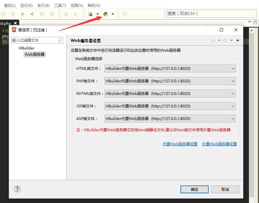Click the page-with-up-arrow toolbar icon

pos(3,14)
